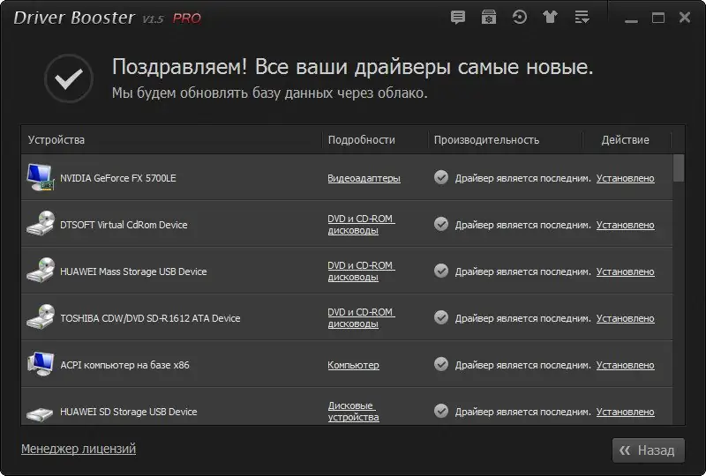
Task: Click Установлено for ACPI компьютер row
Action: click(x=626, y=365)
